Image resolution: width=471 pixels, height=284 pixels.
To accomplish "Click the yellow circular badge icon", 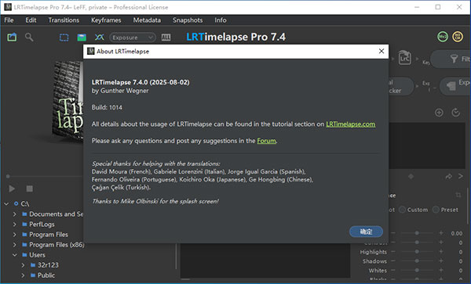I will coord(458,37).
